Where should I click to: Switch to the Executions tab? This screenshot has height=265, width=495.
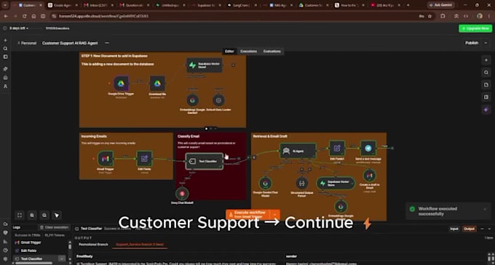point(248,52)
